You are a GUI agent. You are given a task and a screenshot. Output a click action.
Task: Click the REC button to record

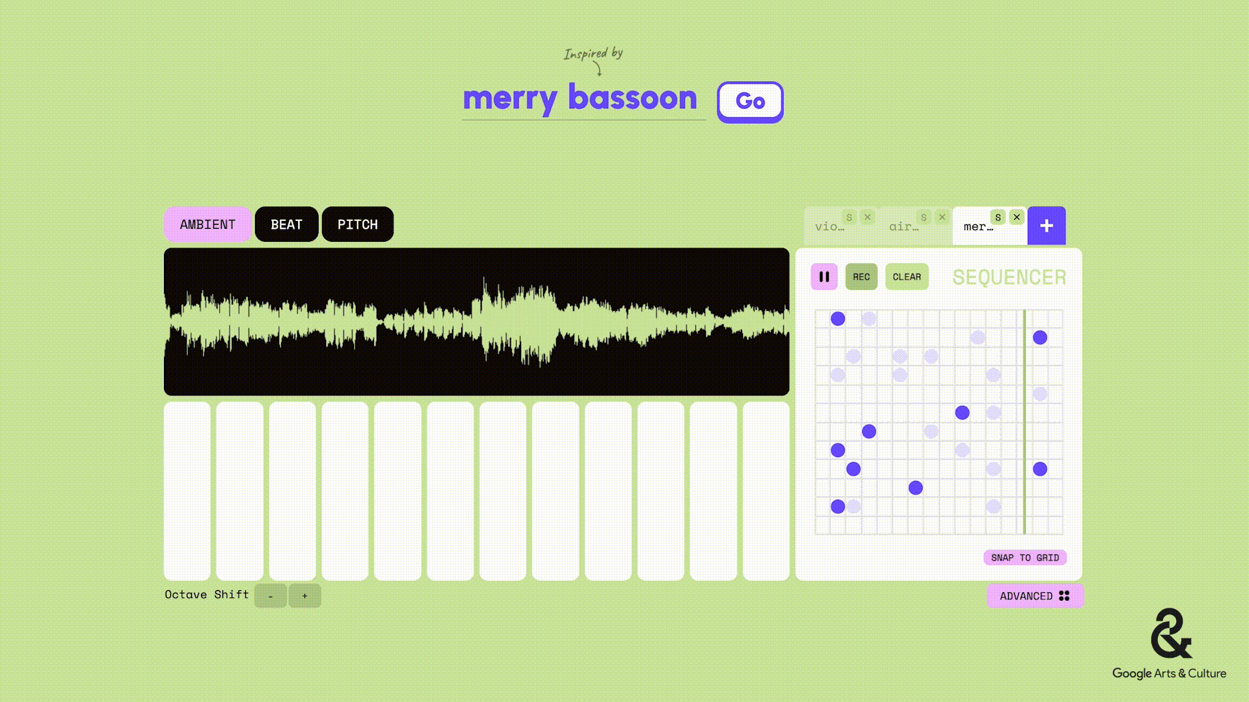coord(861,276)
